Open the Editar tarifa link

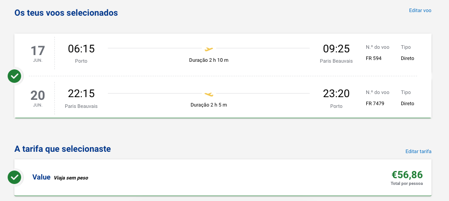click(x=418, y=151)
